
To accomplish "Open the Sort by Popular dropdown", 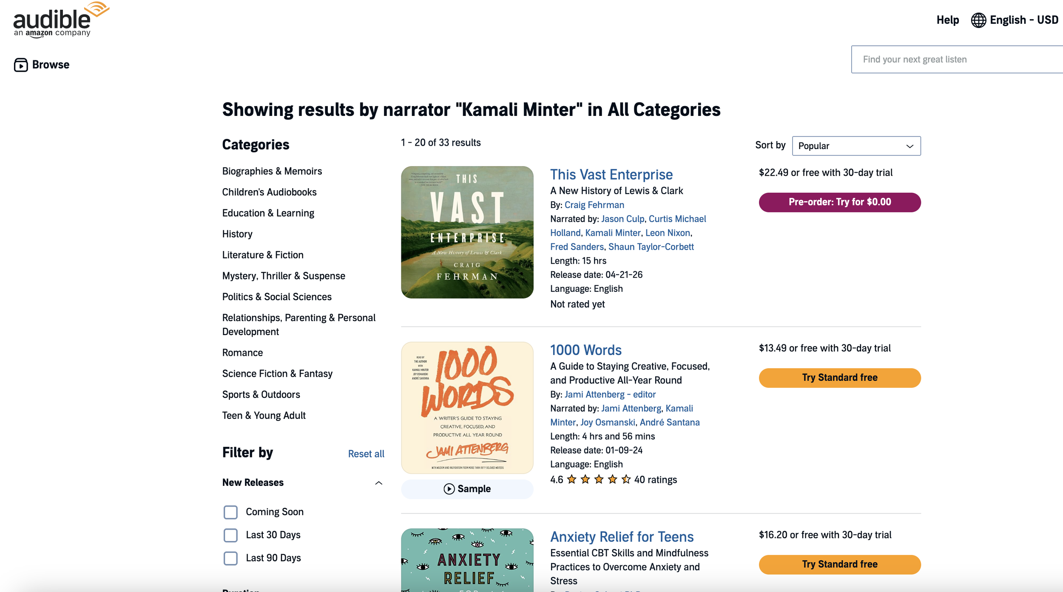I will pyautogui.click(x=856, y=146).
